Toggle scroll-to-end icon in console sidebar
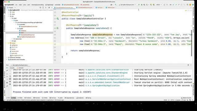This screenshot has height=111, width=197. point(10,79)
